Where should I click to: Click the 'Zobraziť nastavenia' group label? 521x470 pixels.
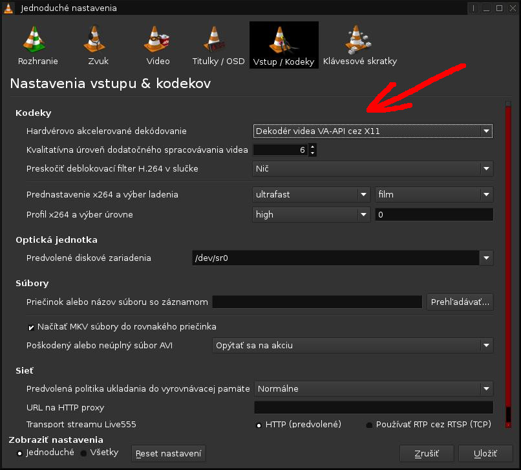coord(56,440)
